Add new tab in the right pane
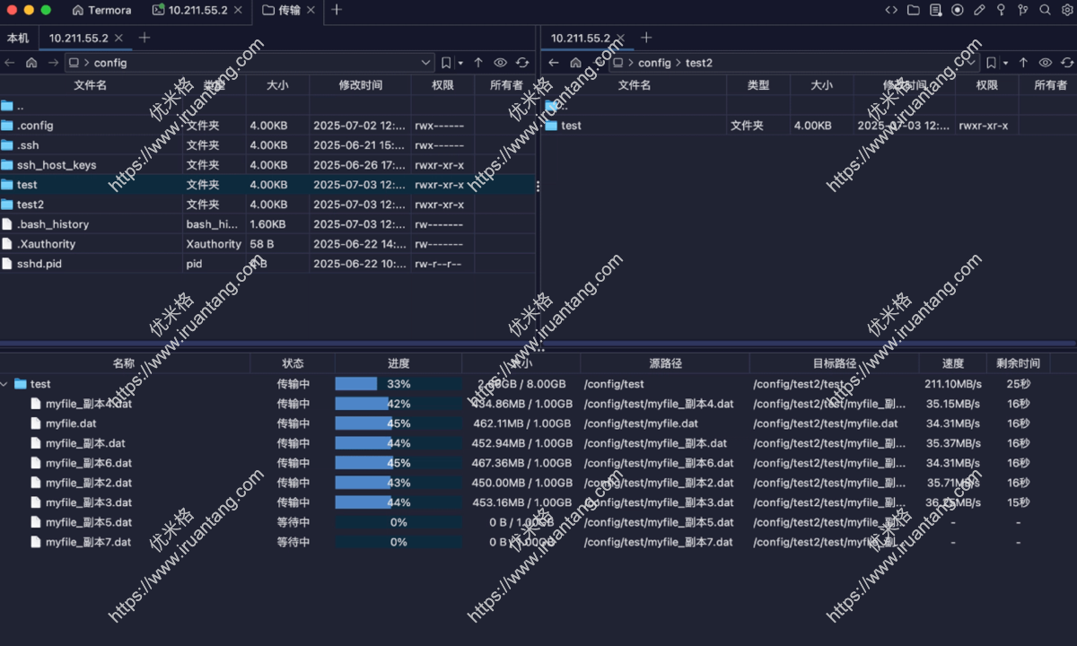1077x646 pixels. (x=646, y=38)
